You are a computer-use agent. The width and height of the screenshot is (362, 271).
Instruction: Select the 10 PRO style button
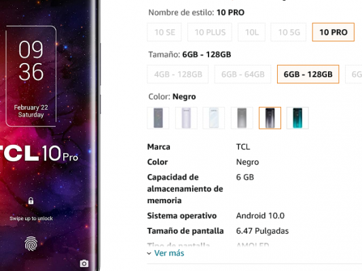click(x=333, y=32)
